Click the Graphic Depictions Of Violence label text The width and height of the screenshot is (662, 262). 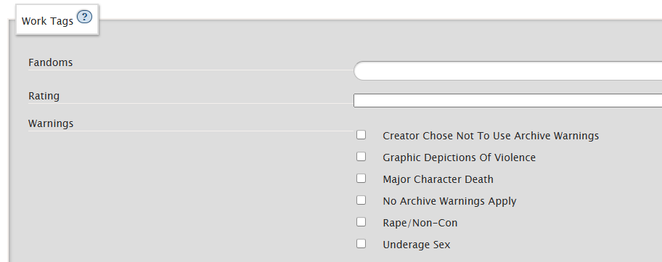click(459, 157)
